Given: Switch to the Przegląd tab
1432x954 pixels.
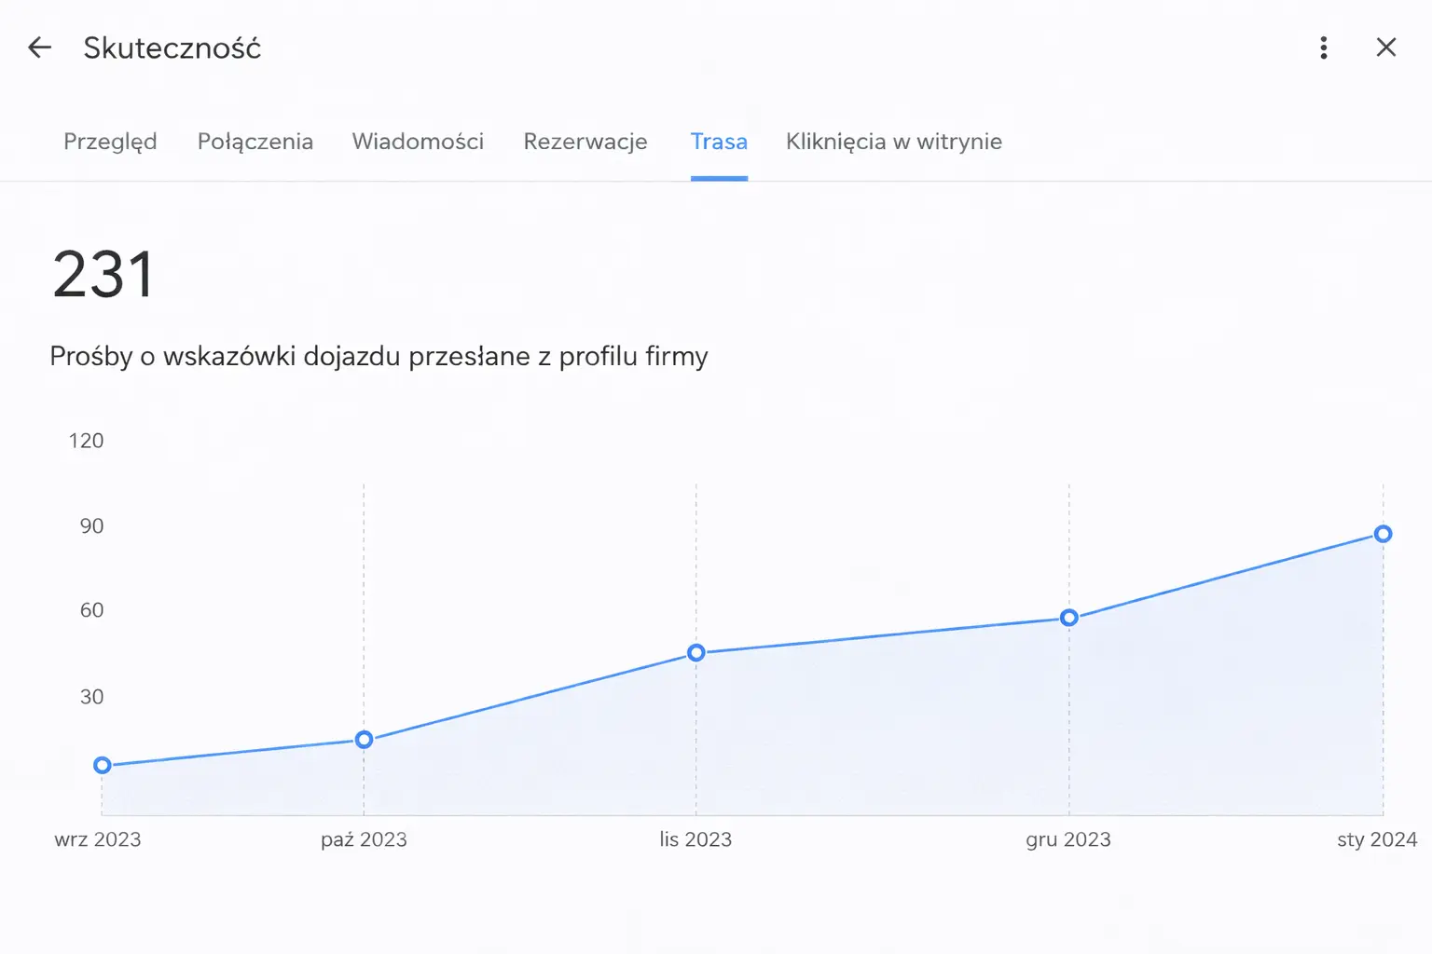Looking at the screenshot, I should pyautogui.click(x=110, y=142).
